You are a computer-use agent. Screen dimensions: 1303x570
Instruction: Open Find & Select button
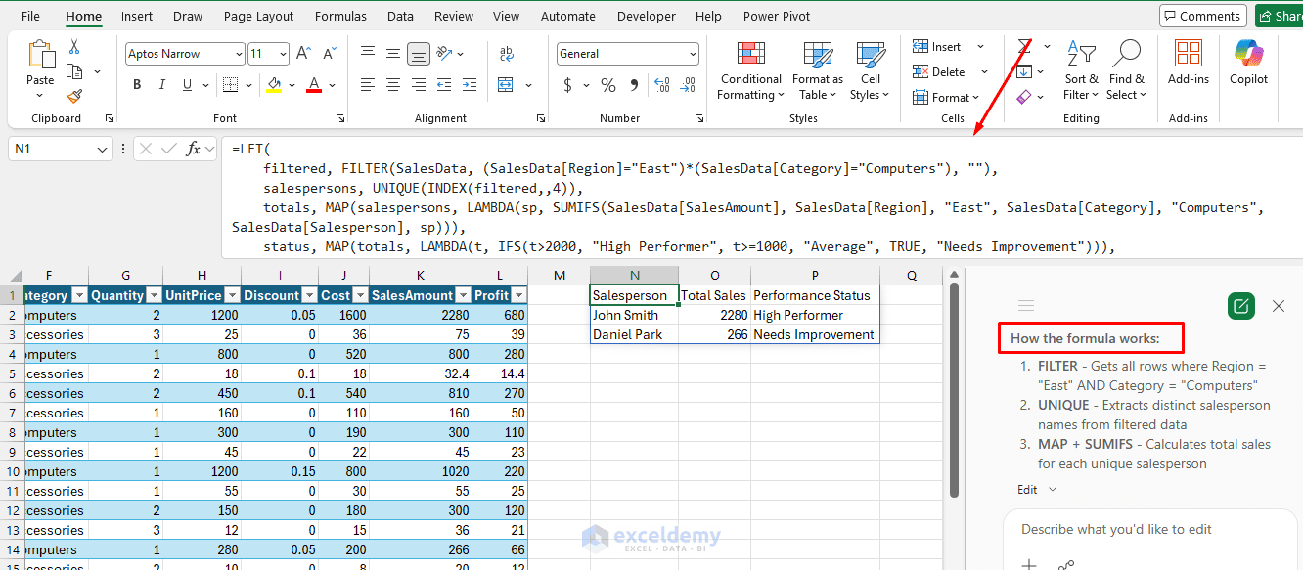point(1127,70)
